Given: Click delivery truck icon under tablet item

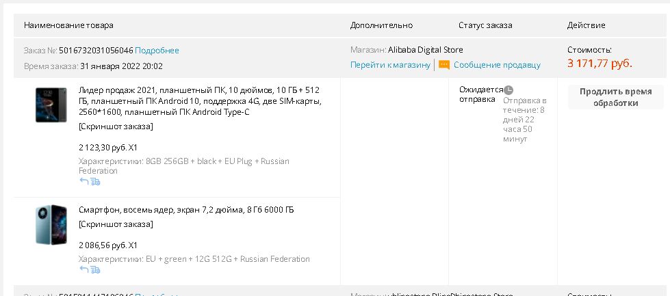Looking at the screenshot, I should coord(95,181).
